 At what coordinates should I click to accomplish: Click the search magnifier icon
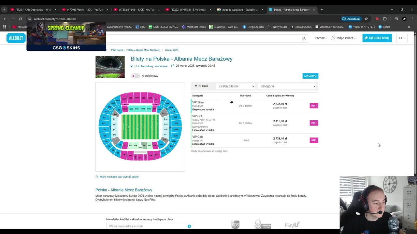pyautogui.click(x=304, y=38)
